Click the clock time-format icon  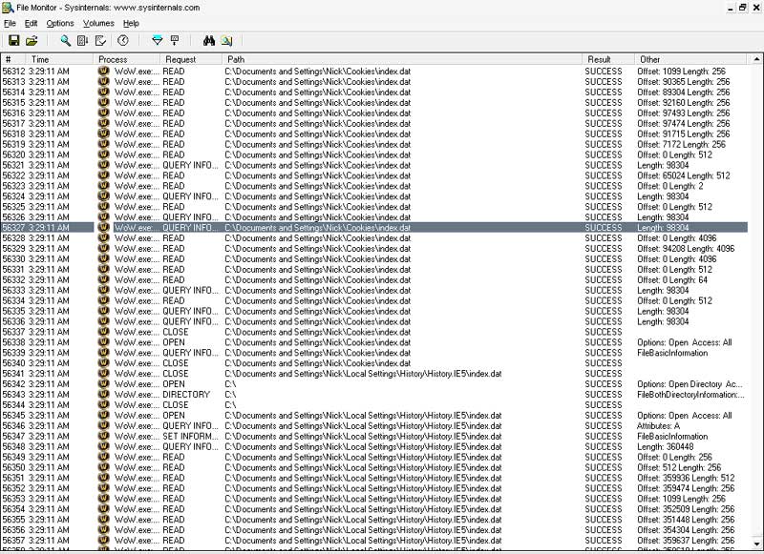click(123, 40)
